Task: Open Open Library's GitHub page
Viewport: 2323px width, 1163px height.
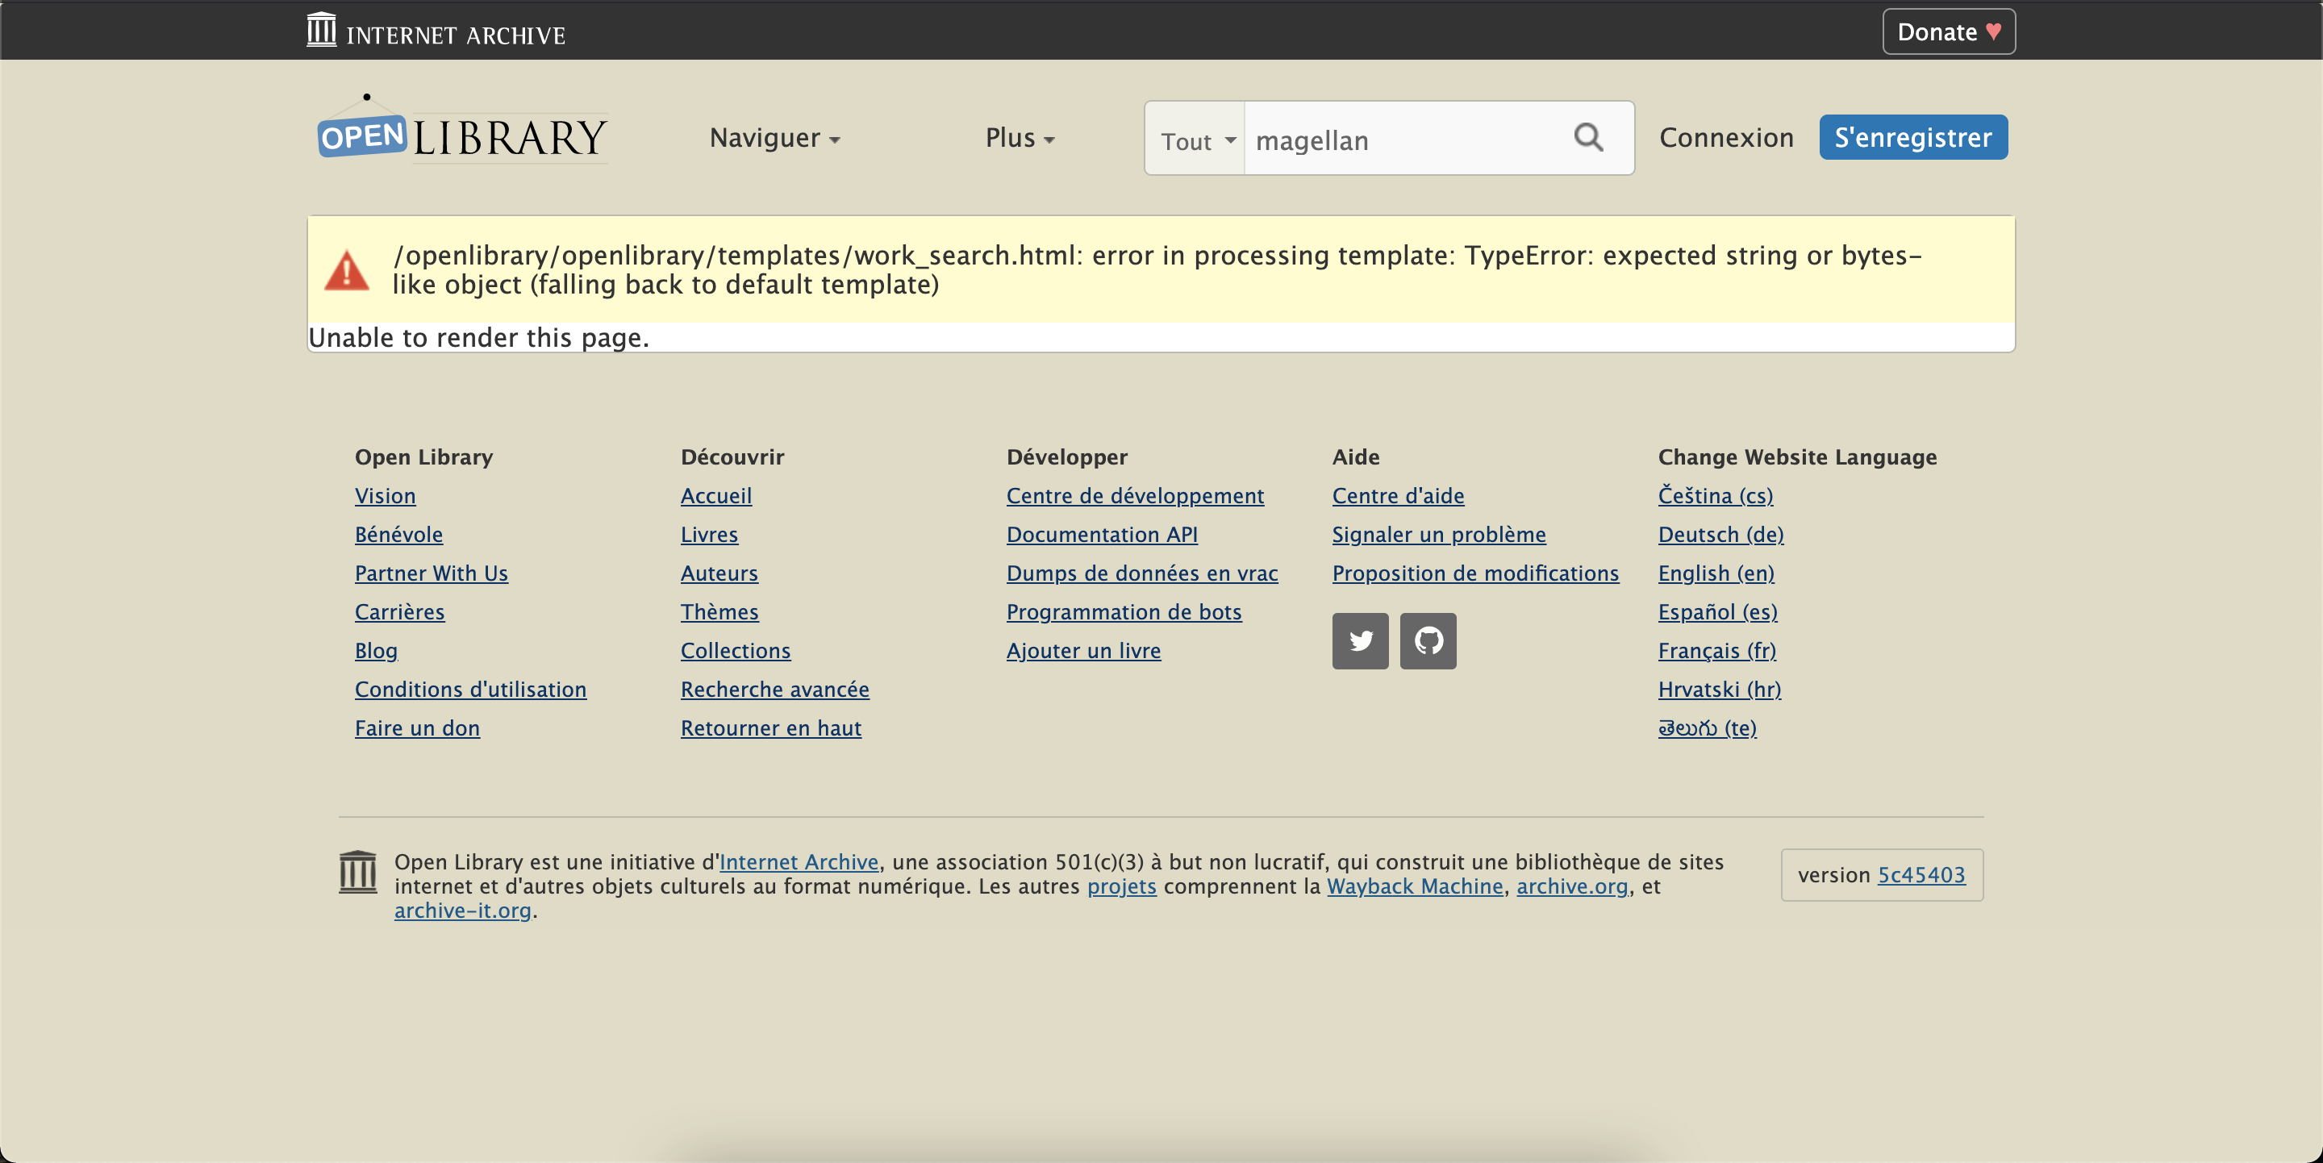Action: tap(1428, 641)
